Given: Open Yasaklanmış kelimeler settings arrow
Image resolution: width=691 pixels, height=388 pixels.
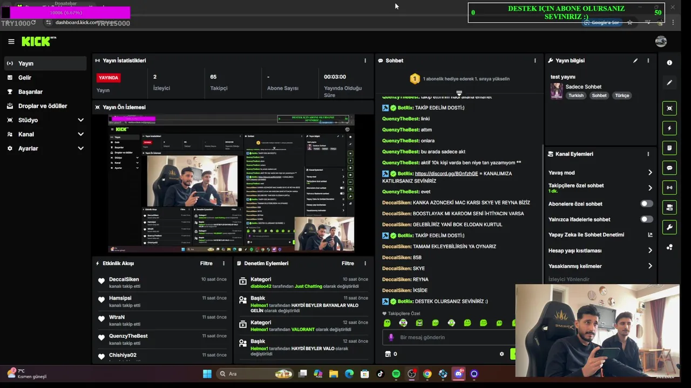Looking at the screenshot, I should click(650, 266).
